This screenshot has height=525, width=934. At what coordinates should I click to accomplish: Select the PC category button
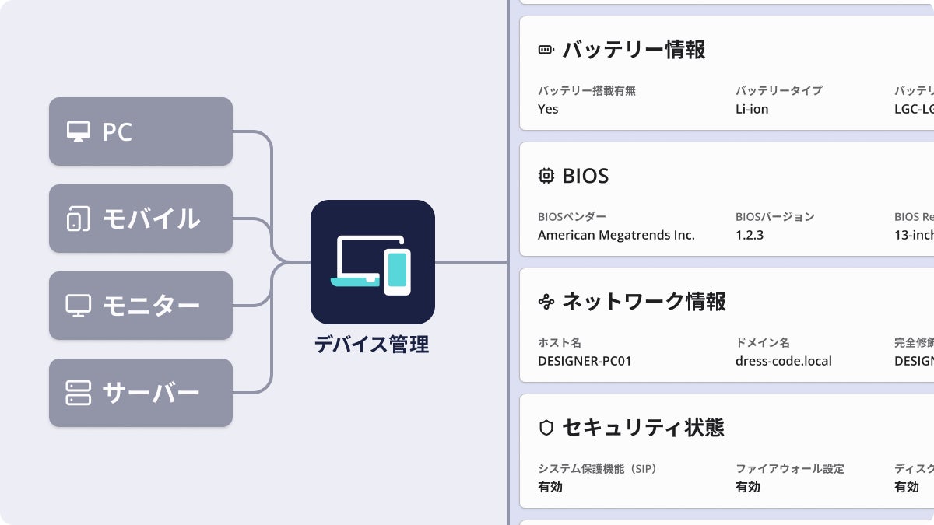[141, 131]
